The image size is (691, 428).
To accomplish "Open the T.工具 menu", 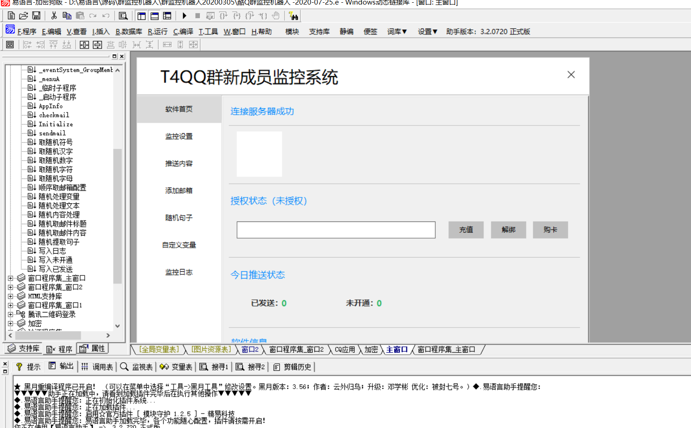I will click(x=208, y=32).
